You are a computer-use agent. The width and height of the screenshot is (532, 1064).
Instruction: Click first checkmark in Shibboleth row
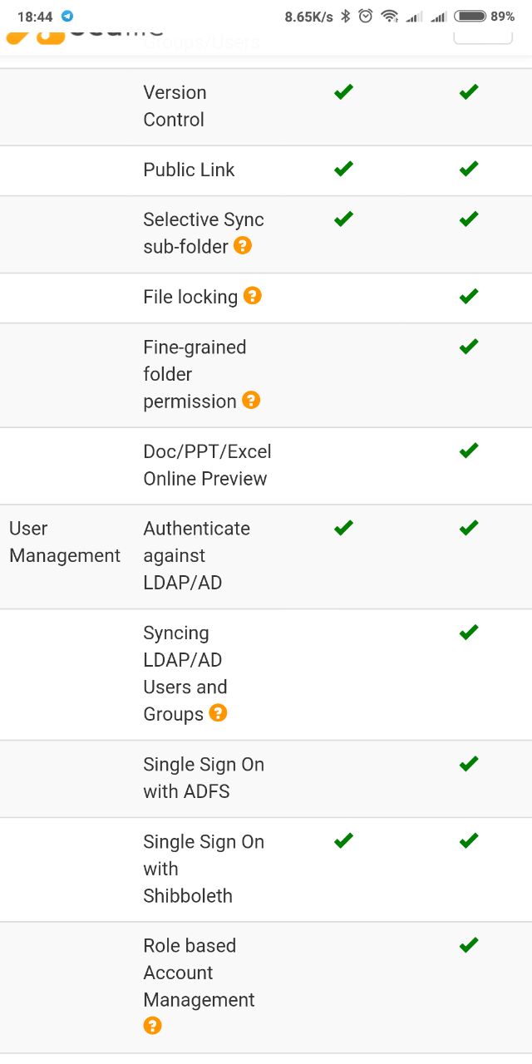click(343, 841)
